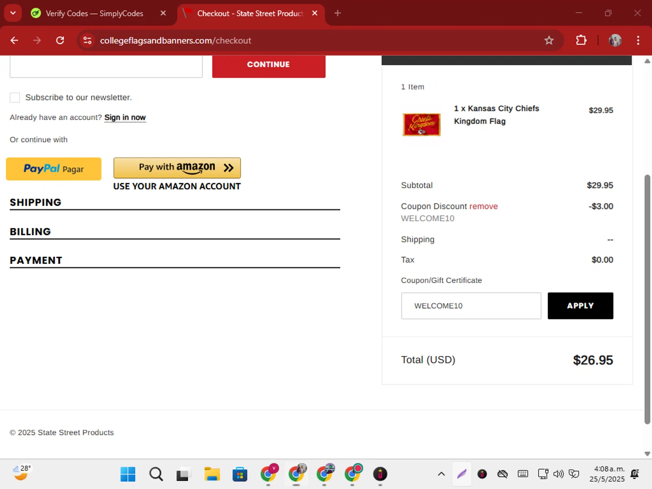
Task: Click Pay with Amazon button
Action: [x=177, y=168]
